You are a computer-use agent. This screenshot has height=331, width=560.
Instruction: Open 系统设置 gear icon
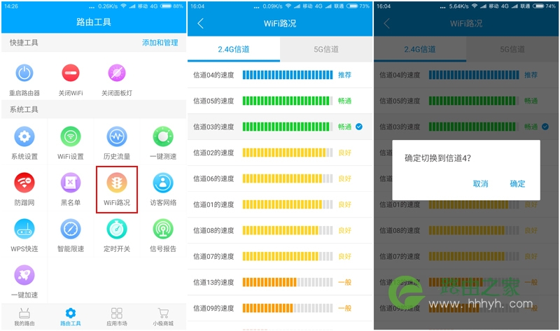(24, 136)
